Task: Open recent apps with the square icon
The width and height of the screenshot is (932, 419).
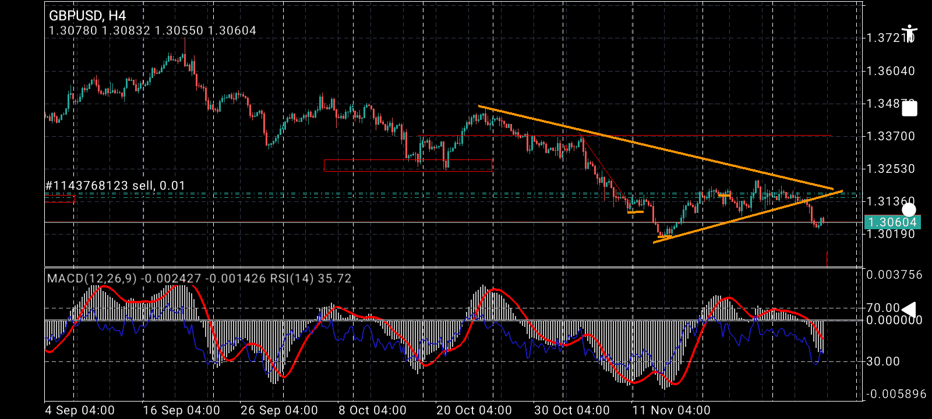Action: [x=909, y=109]
